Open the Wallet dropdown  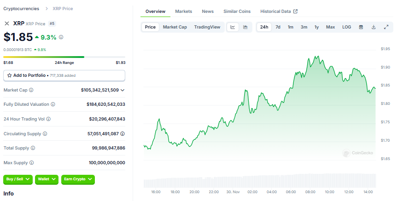click(x=47, y=179)
